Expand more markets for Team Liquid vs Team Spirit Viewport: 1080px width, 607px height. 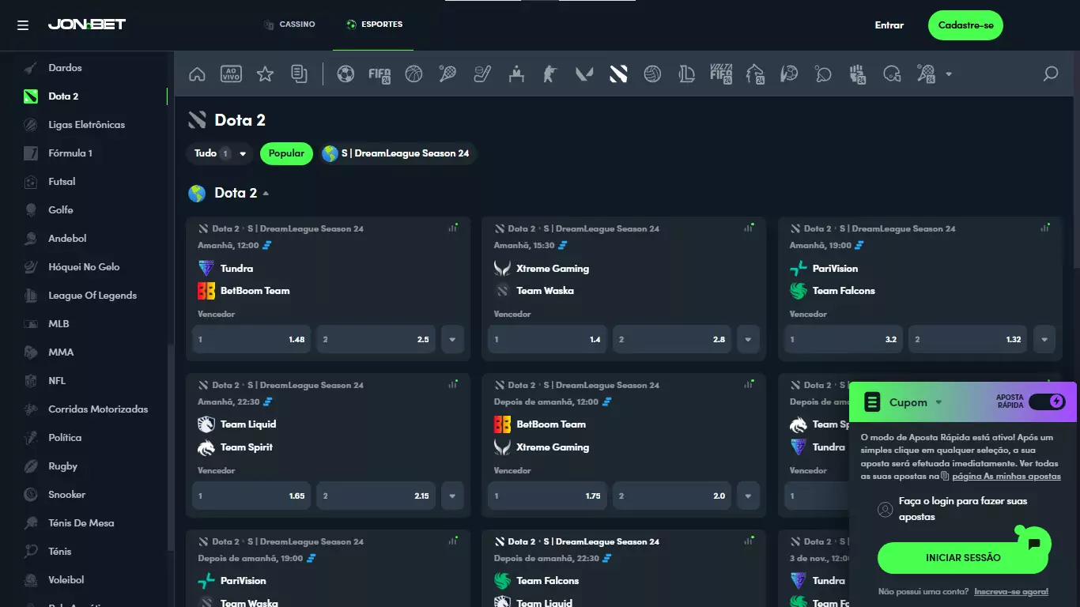(x=452, y=496)
